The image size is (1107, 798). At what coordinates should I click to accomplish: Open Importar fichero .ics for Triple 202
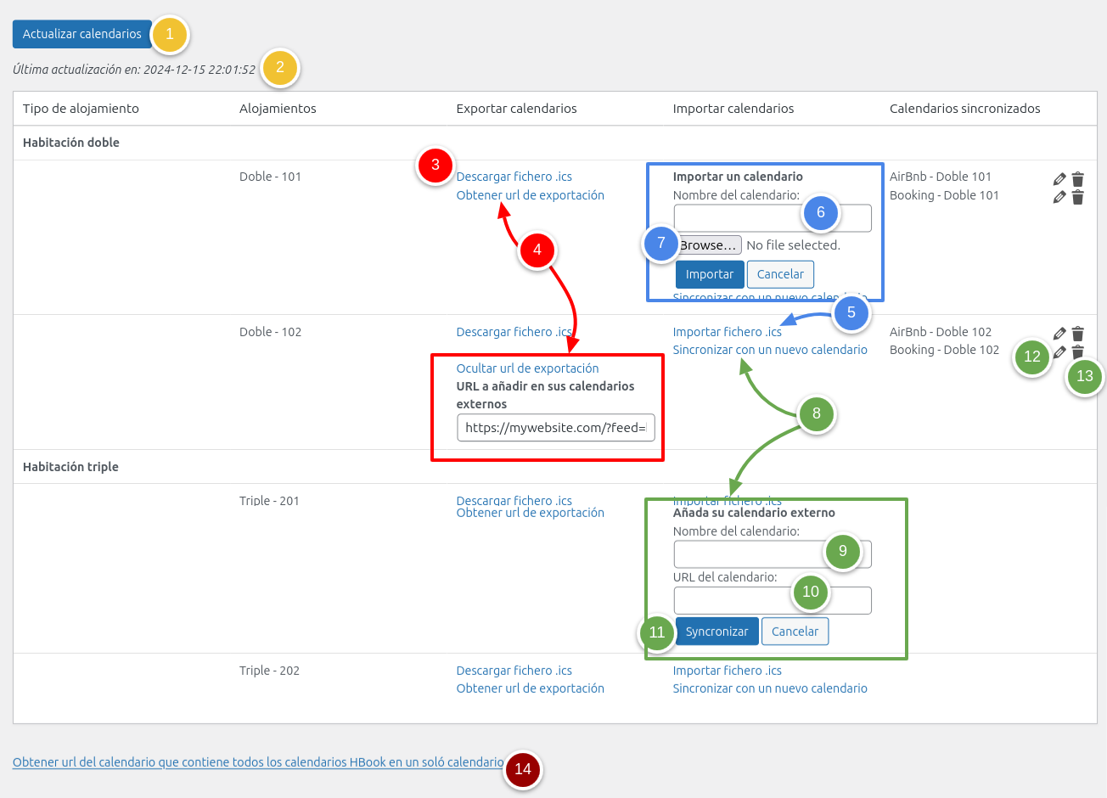tap(727, 671)
